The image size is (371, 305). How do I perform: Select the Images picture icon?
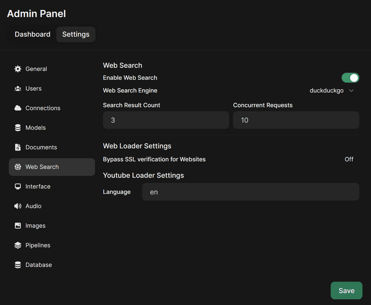tap(17, 225)
